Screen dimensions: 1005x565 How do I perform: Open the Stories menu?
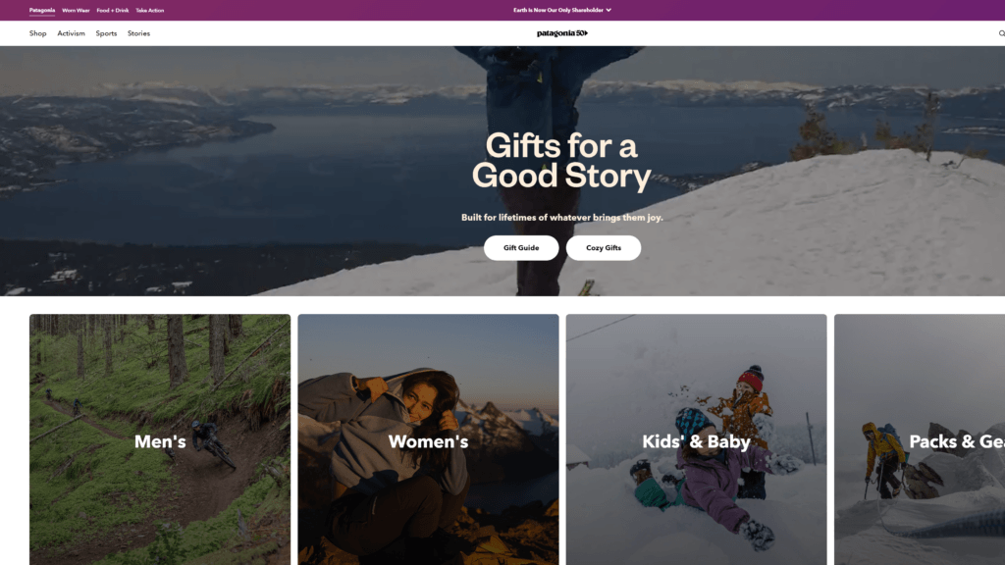138,32
